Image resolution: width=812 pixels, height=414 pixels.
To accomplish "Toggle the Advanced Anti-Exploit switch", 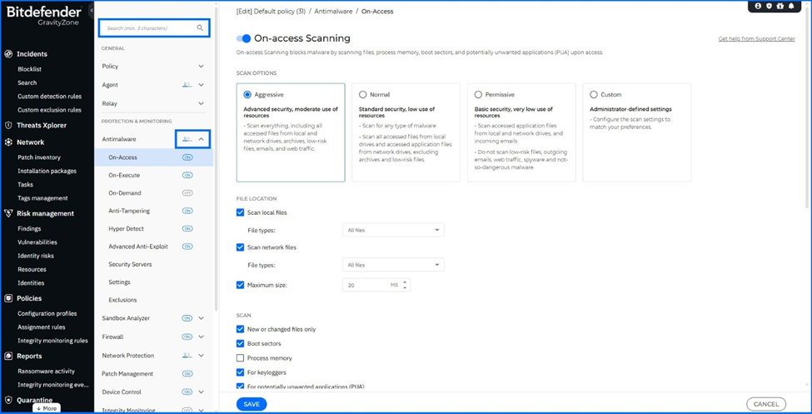I will (187, 247).
